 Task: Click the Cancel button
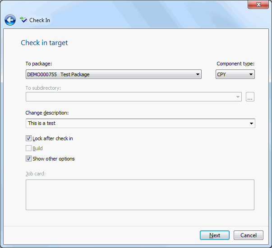249,235
